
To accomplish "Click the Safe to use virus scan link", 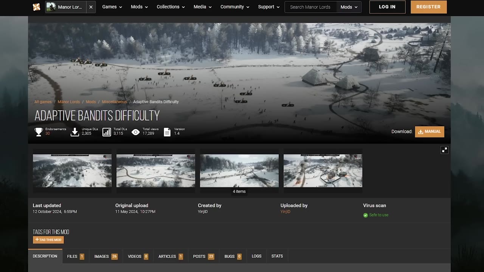I will click(x=379, y=215).
